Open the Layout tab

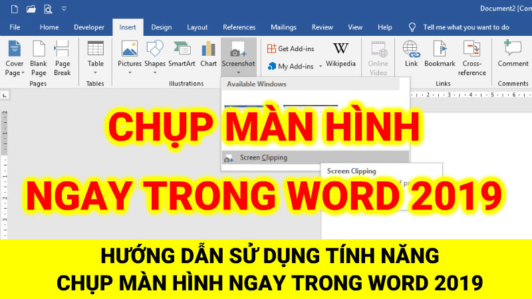[x=197, y=27]
